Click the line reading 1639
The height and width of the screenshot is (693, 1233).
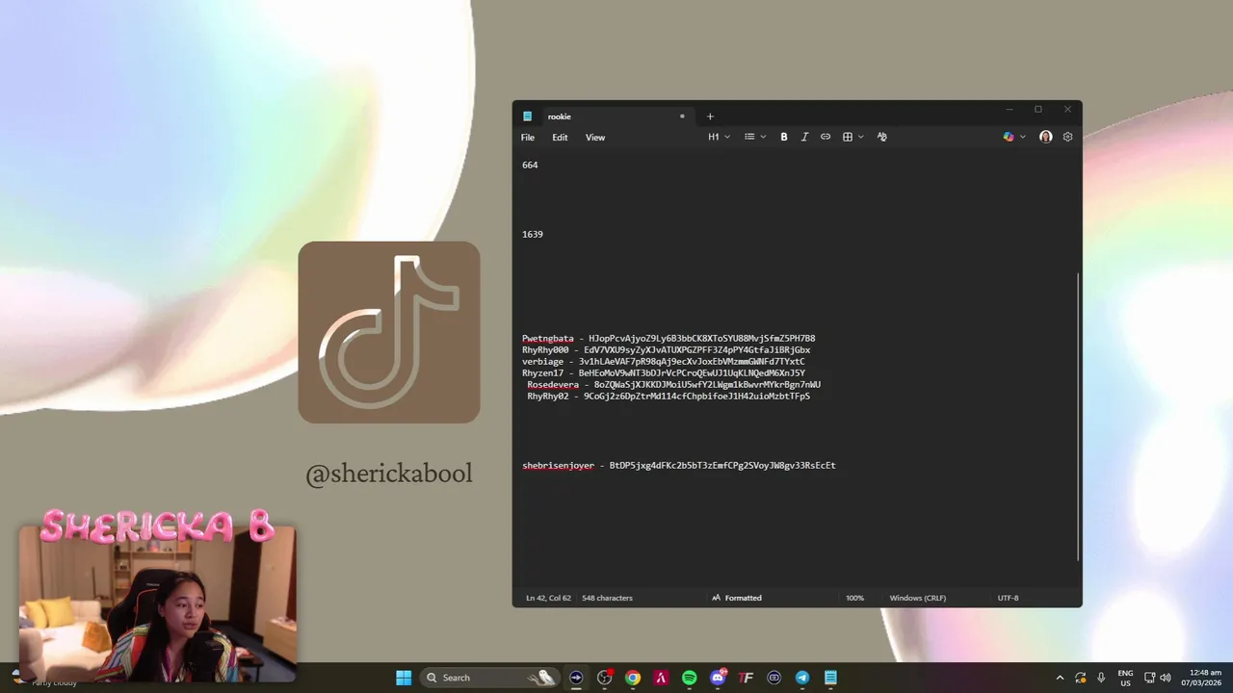tap(533, 234)
